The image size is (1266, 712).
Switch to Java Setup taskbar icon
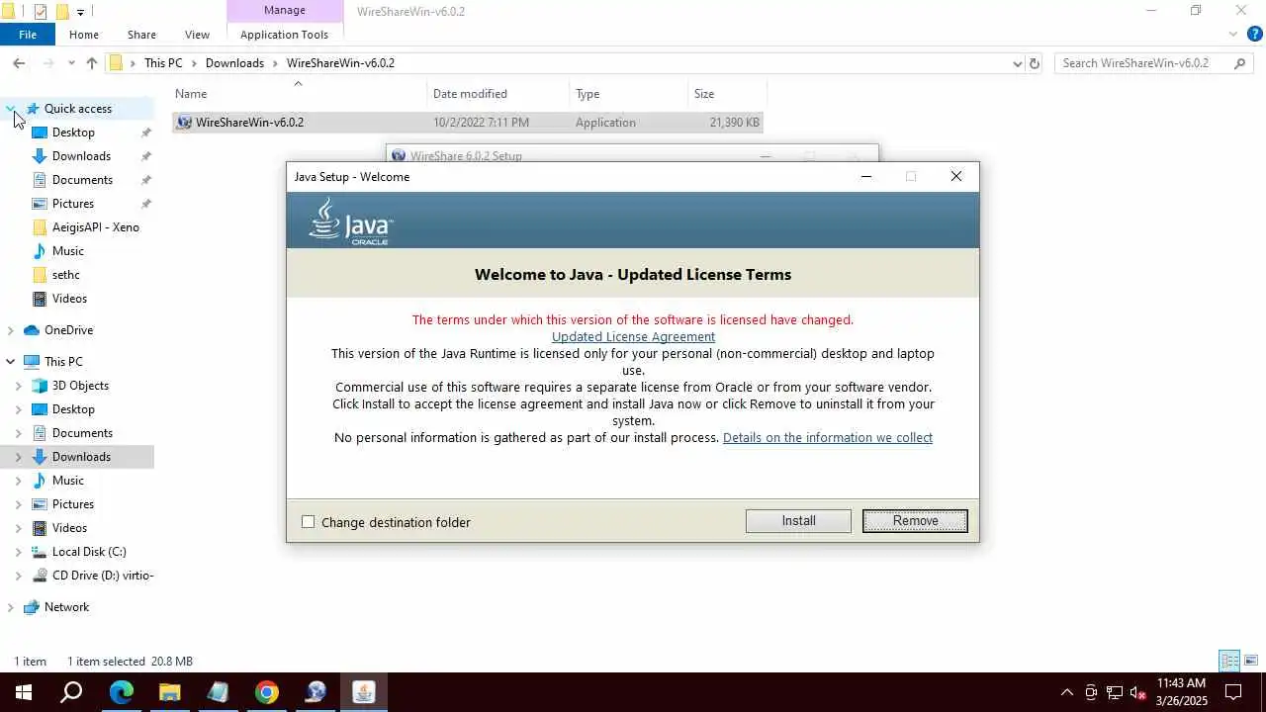click(x=364, y=692)
